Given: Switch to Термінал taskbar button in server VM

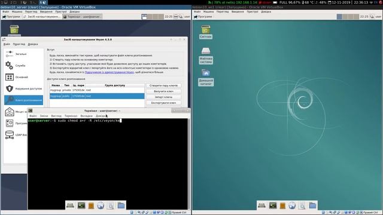Looking at the screenshot, I should [x=82, y=17].
